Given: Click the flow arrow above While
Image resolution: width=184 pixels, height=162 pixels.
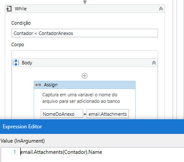Looking at the screenshot, I should pos(85,2).
